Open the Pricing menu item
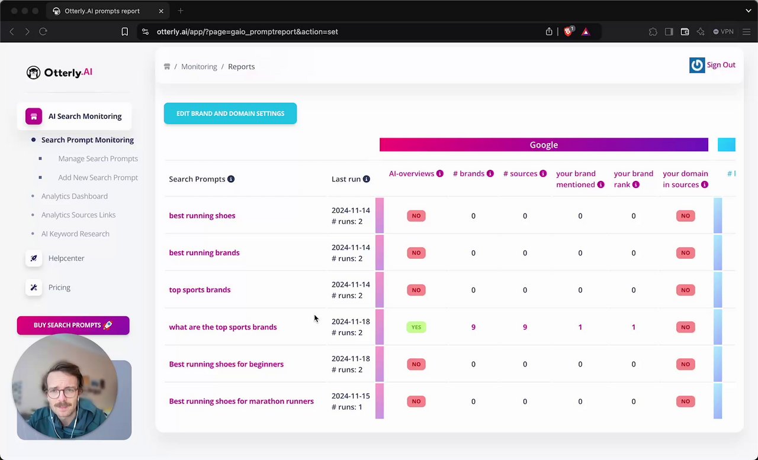Screen dimensions: 758x460 click(59, 287)
